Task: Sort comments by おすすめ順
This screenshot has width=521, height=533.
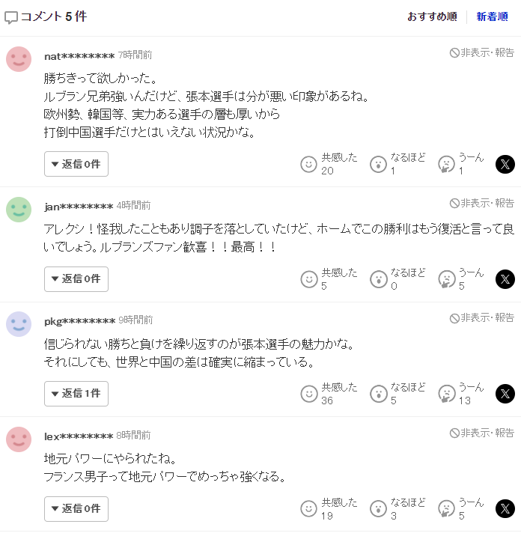Action: point(432,16)
